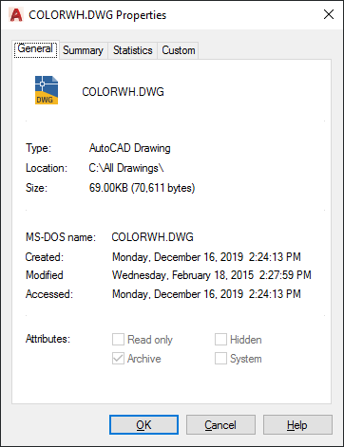Toggle the Read only checkbox
The width and height of the screenshot is (344, 447).
pos(118,340)
